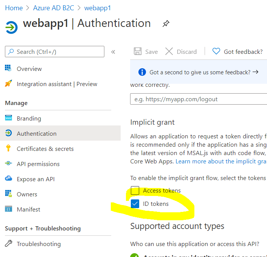Click the Manifest braces icon

coord(9,209)
